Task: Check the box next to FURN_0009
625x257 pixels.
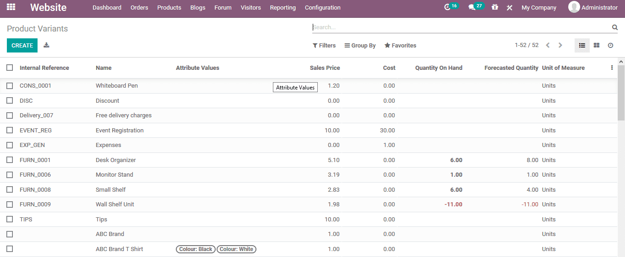Action: 10,205
